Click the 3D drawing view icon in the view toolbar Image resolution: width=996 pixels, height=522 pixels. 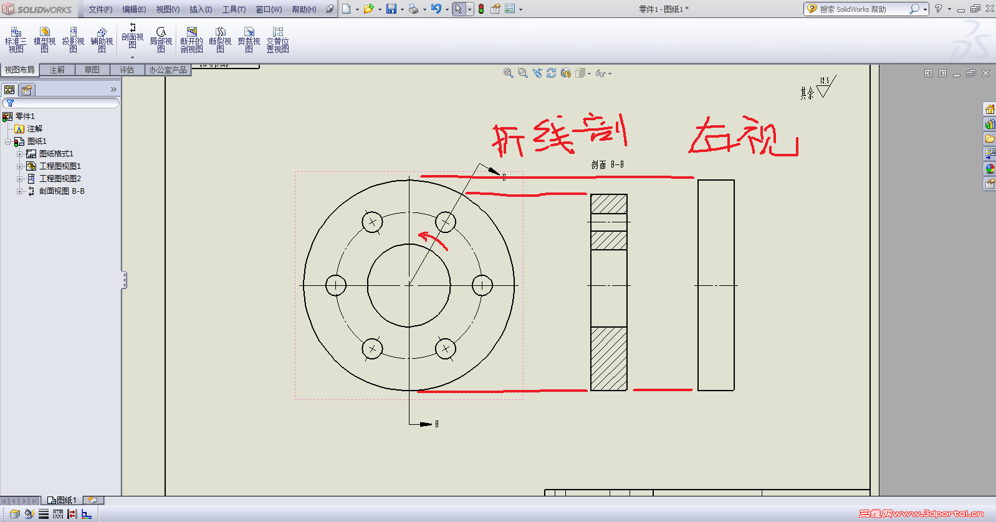[x=566, y=73]
